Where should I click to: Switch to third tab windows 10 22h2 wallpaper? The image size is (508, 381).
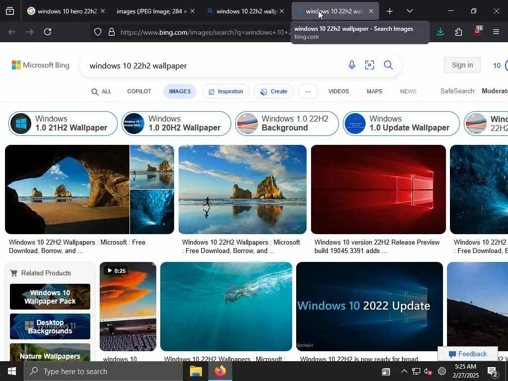pyautogui.click(x=246, y=11)
